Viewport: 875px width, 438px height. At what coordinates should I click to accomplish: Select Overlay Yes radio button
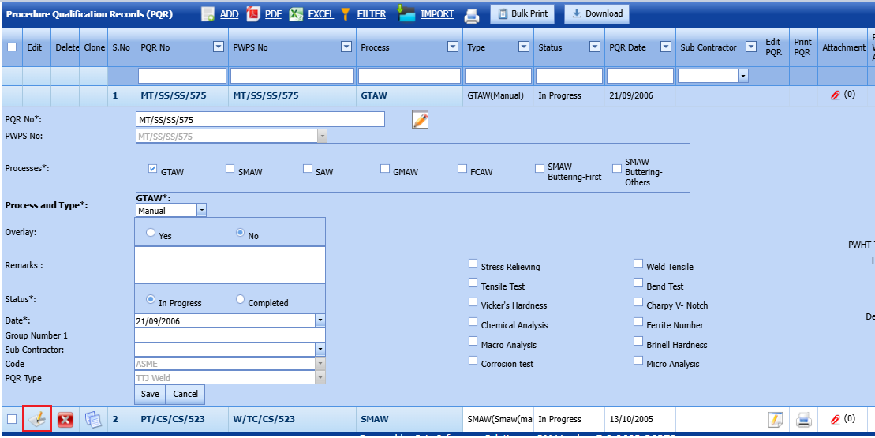click(151, 233)
